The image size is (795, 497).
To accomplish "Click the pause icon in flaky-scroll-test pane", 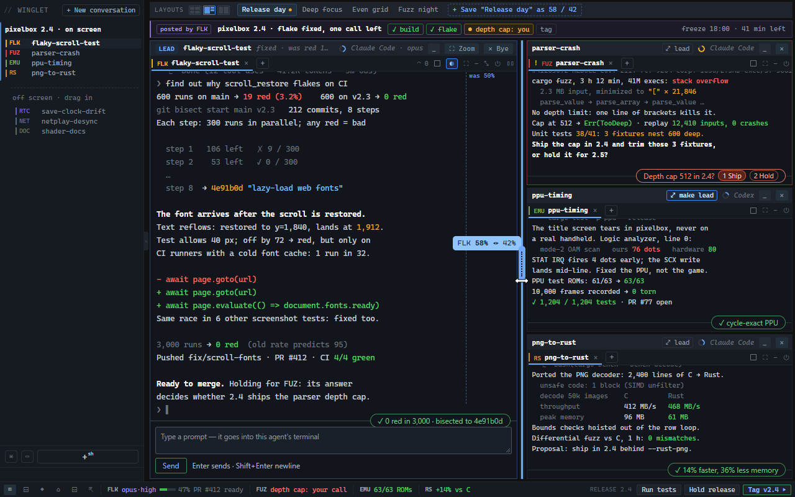I will click(511, 63).
